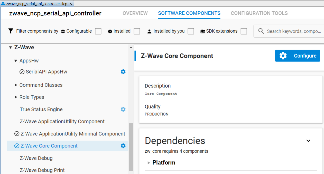
Task: Select the zwave_ncp_serial_api_controller.slcp editor tab
Action: coord(37,4)
